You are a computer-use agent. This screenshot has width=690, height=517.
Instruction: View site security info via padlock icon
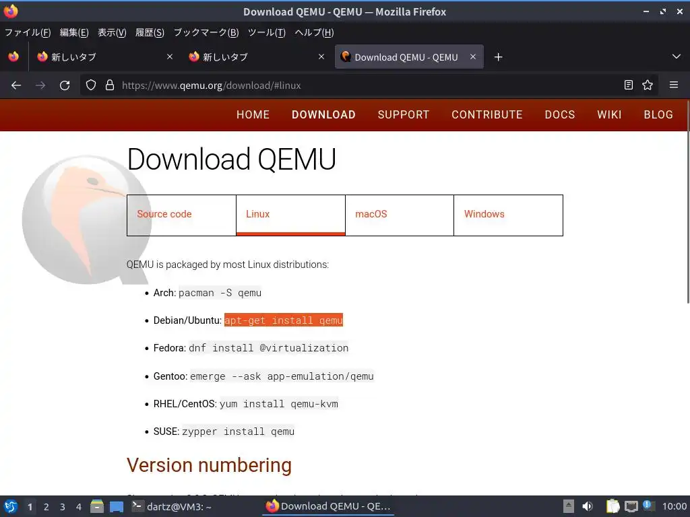coord(110,85)
